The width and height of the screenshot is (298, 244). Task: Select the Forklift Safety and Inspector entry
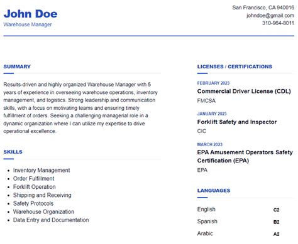(x=237, y=122)
